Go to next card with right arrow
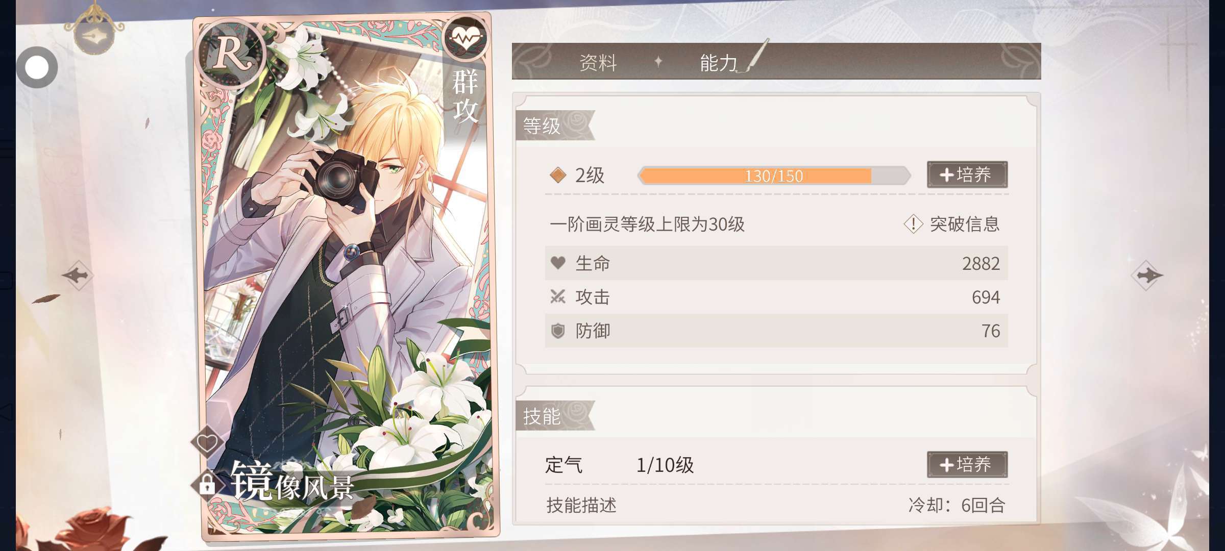This screenshot has height=551, width=1225. point(1147,275)
